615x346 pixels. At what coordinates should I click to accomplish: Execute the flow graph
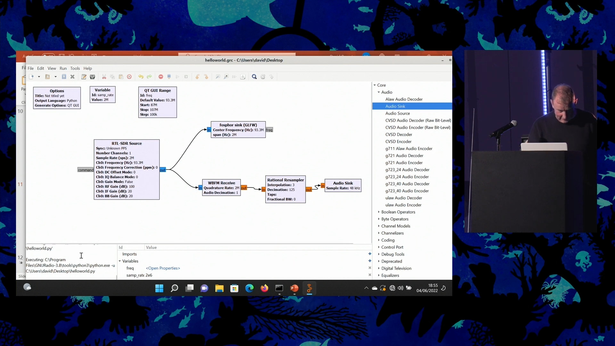tap(177, 77)
